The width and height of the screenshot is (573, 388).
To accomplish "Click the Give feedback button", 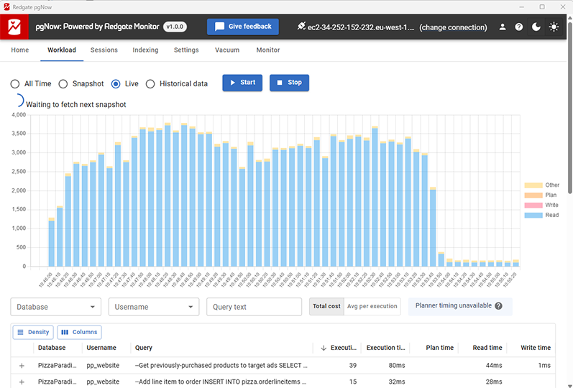I will [x=243, y=27].
